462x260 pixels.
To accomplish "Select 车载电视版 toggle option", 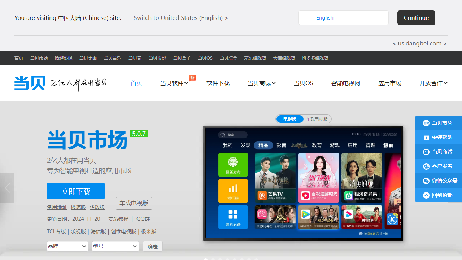I will pos(317,119).
